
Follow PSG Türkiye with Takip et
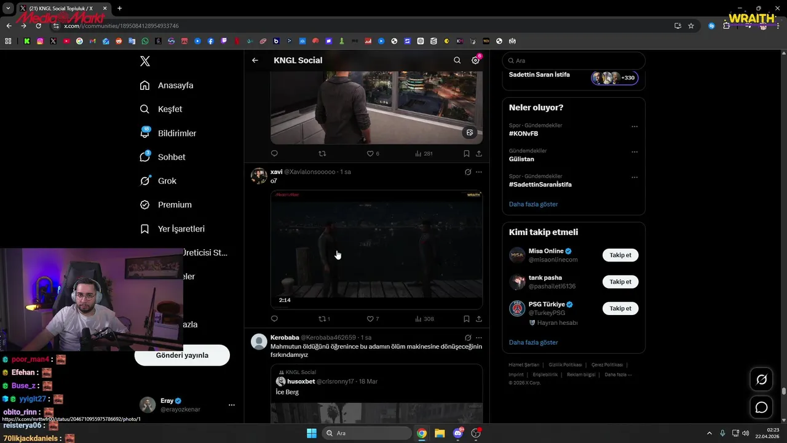pos(620,308)
